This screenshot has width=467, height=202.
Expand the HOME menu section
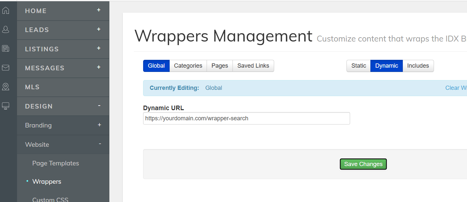[99, 10]
